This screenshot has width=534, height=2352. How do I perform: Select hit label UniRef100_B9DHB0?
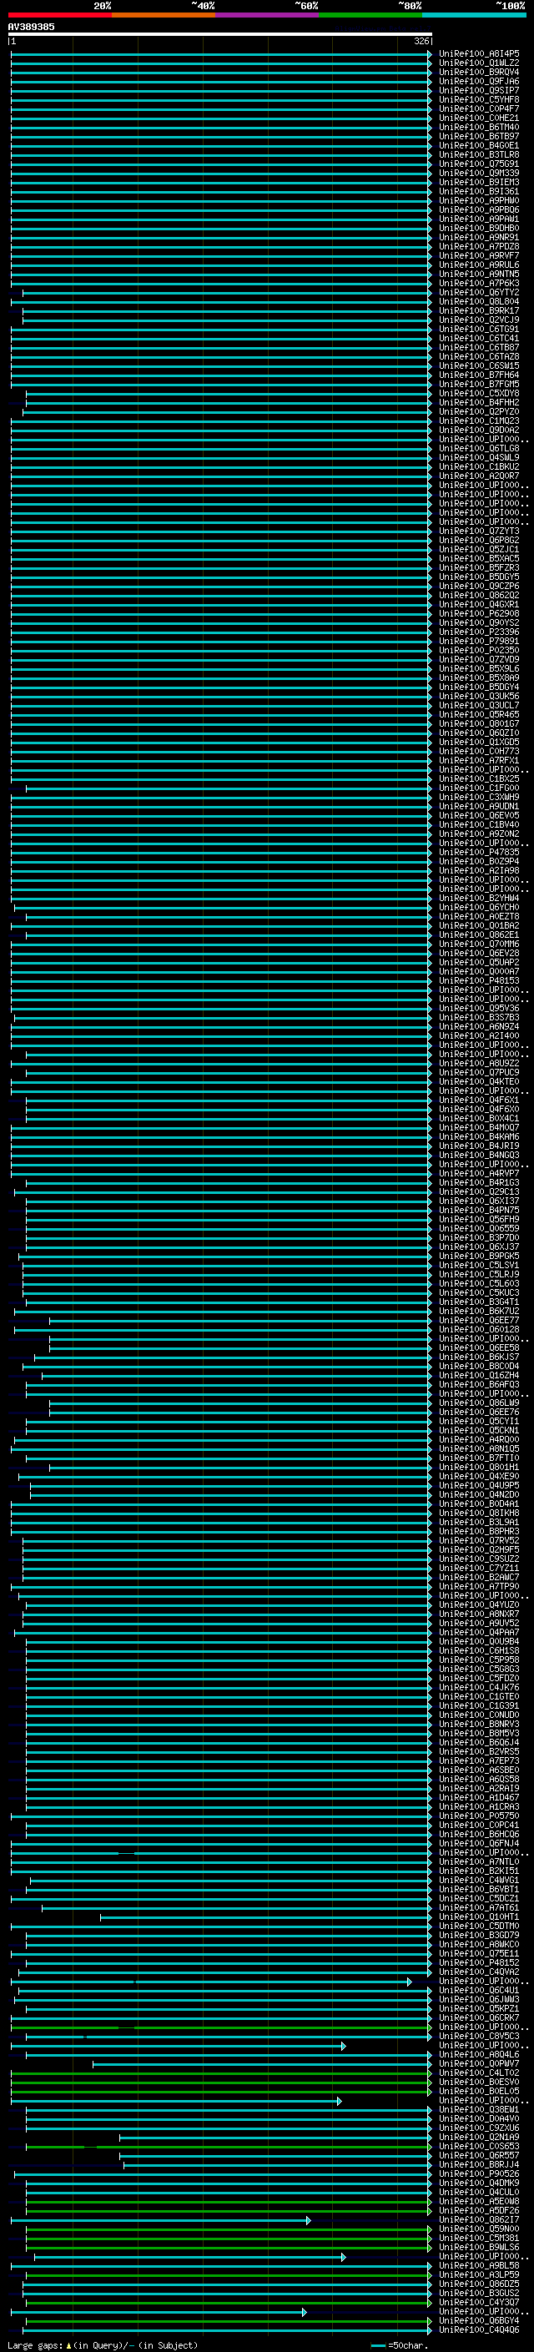click(479, 229)
